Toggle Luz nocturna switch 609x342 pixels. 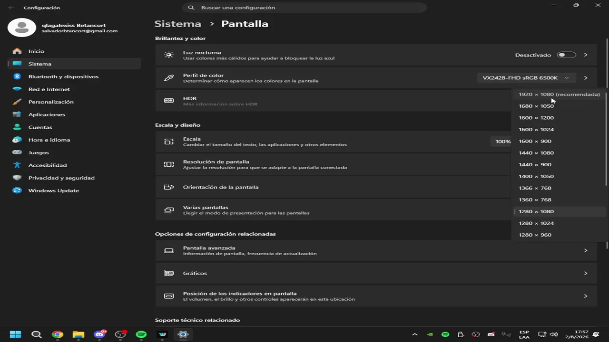point(567,55)
